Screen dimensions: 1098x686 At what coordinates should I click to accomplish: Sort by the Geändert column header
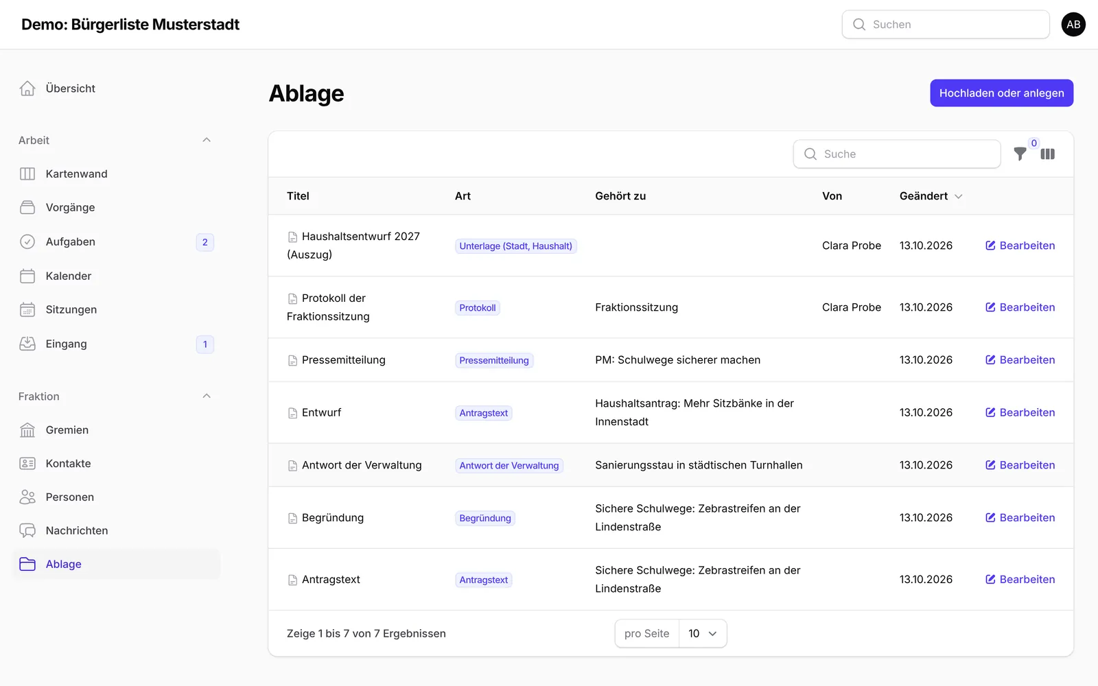(x=931, y=196)
